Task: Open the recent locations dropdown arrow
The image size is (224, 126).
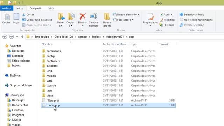Action: [17, 37]
